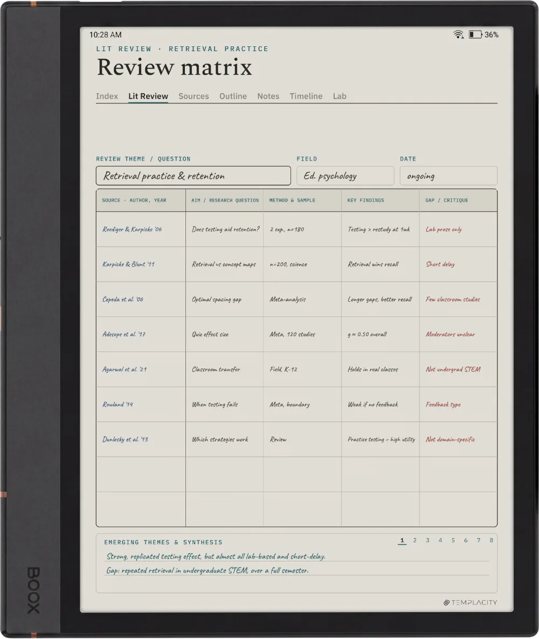Viewport: 539px width, 639px height.
Task: Tap the 'Quiz effect size' cell
Action: (225, 334)
